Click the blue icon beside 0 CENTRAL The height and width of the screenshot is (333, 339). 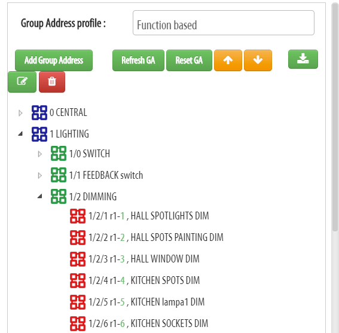pos(39,112)
